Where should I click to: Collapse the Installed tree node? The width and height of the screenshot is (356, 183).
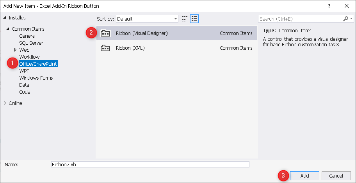(x=5, y=17)
